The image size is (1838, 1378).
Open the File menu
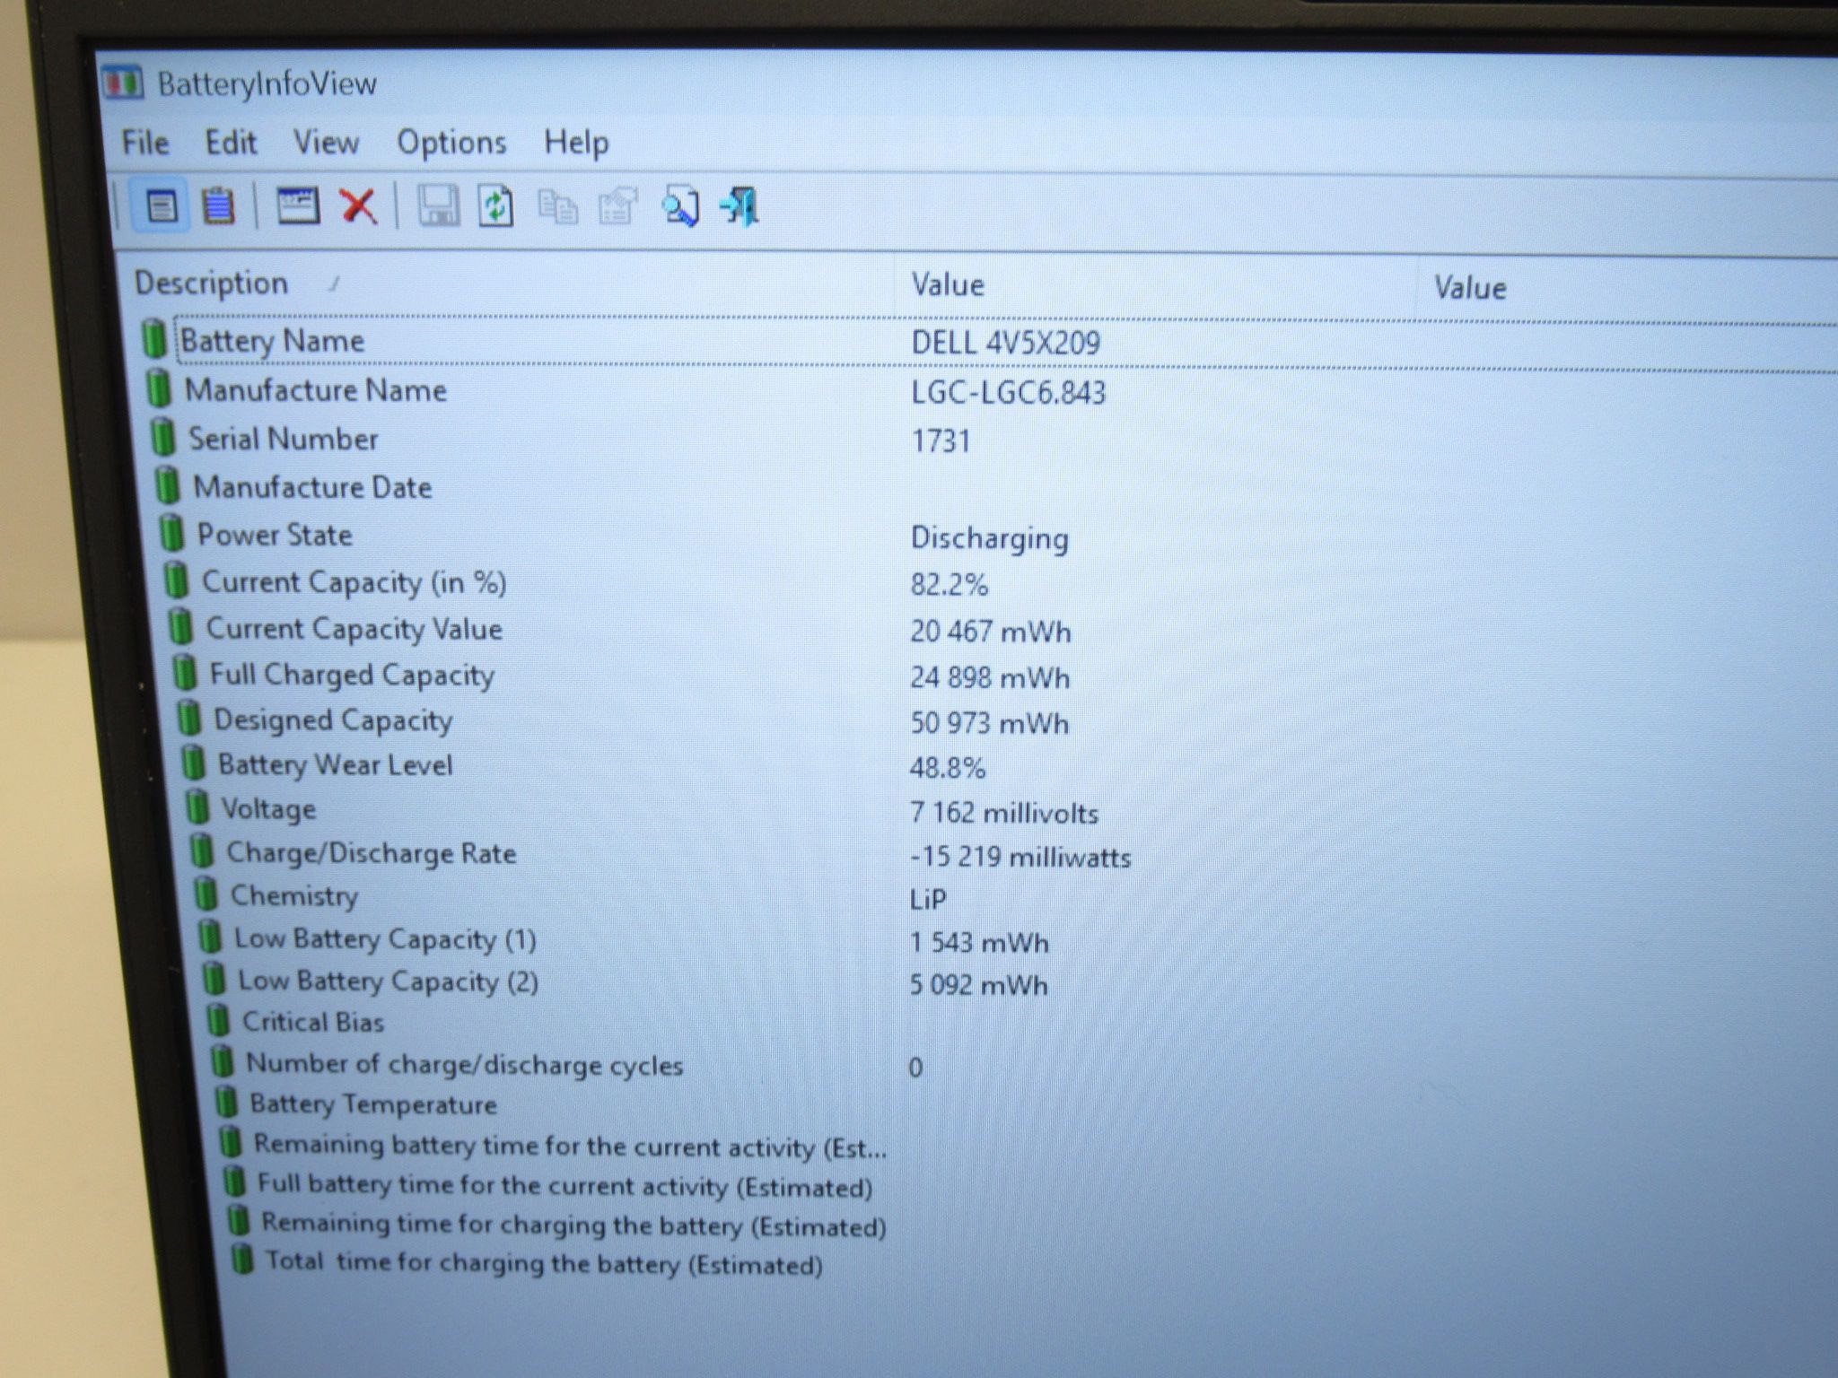145,142
